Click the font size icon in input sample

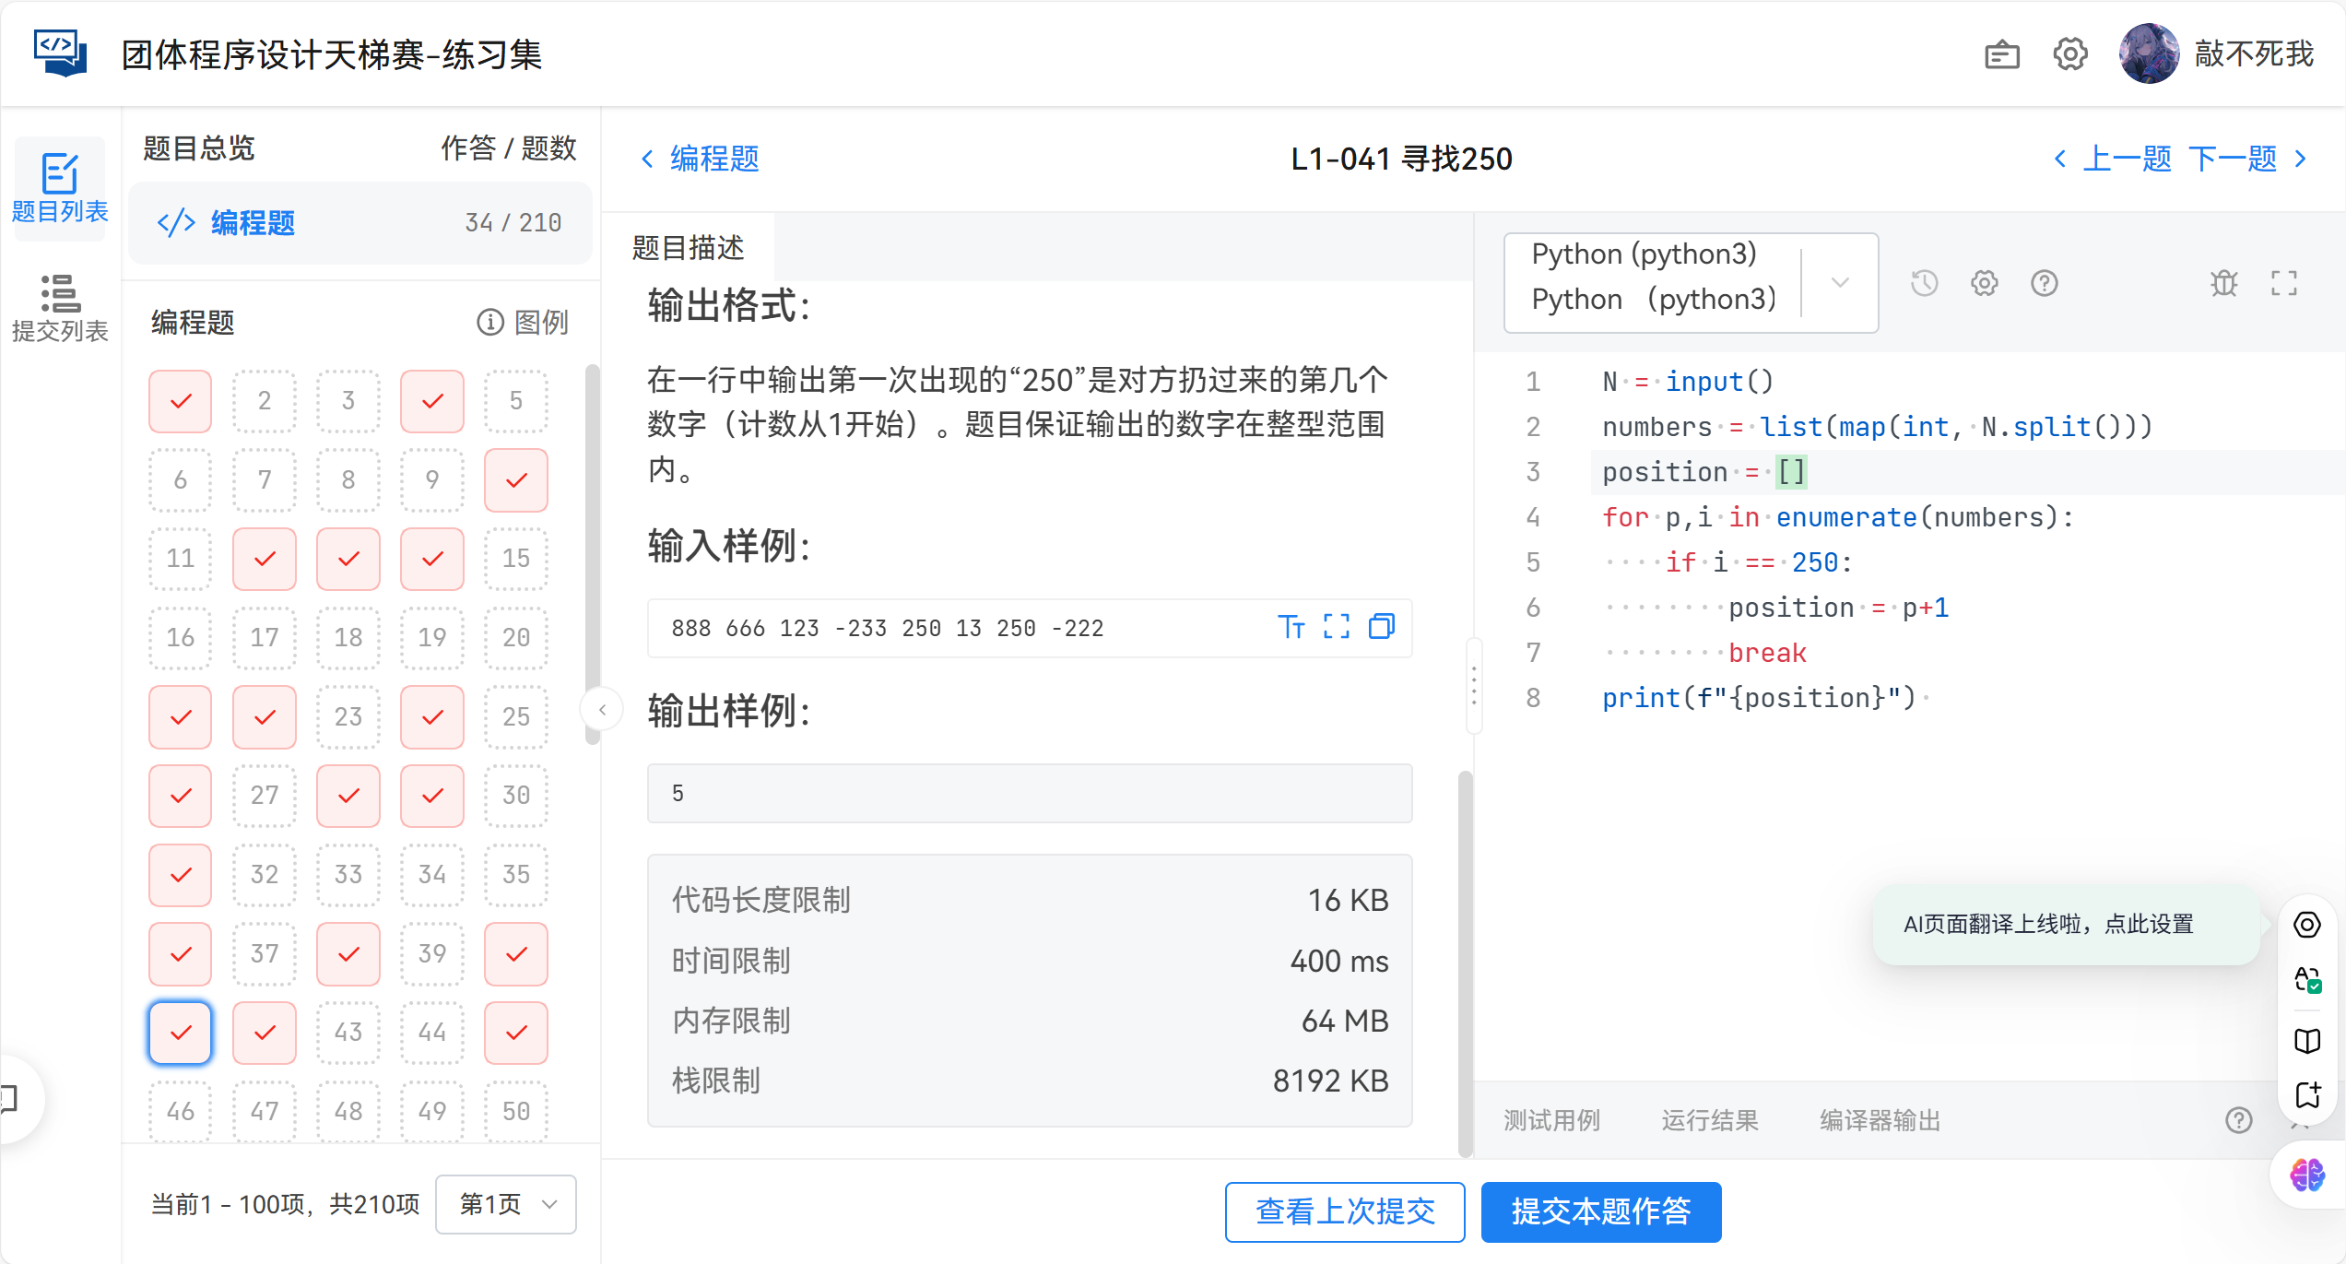(x=1291, y=627)
